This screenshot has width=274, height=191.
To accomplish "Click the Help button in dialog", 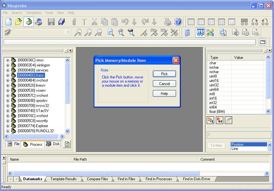I will [164, 94].
